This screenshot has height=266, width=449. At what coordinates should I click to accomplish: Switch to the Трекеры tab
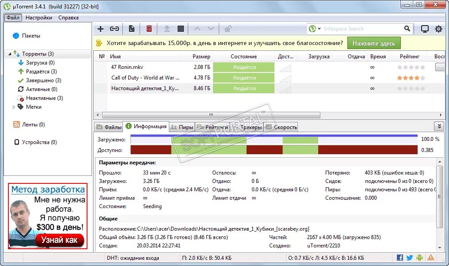247,127
